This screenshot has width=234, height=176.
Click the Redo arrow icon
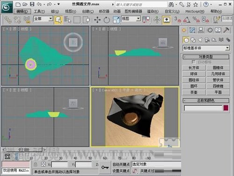tap(50, 4)
